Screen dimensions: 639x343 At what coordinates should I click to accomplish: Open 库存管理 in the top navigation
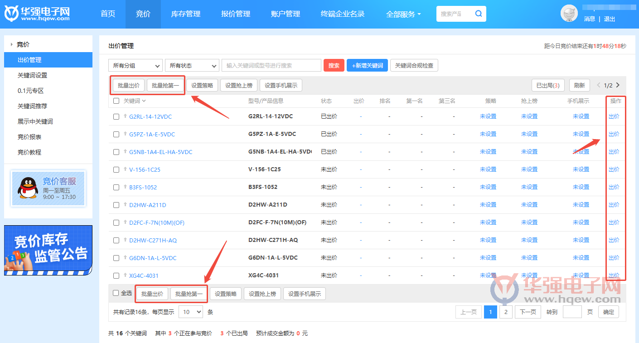pos(185,14)
